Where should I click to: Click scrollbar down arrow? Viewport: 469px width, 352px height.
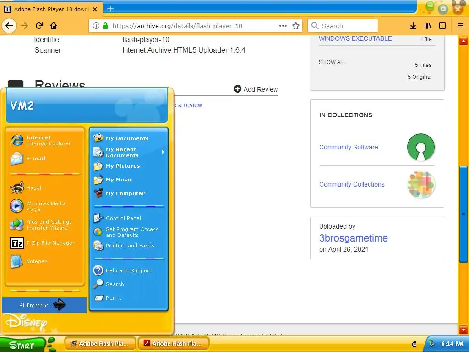[464, 330]
